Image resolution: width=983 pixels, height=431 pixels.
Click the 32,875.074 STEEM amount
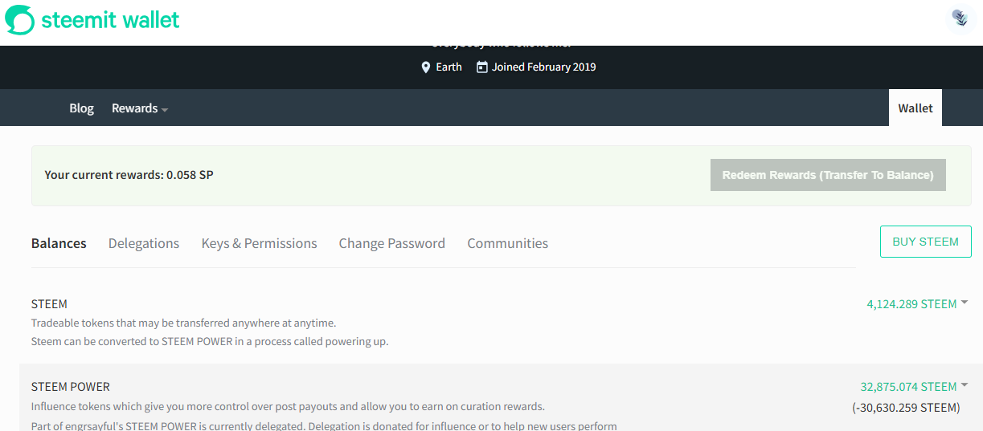pyautogui.click(x=908, y=386)
